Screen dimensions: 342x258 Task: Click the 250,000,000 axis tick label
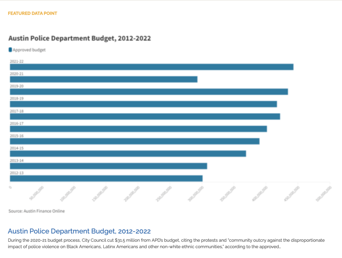click(x=164, y=194)
